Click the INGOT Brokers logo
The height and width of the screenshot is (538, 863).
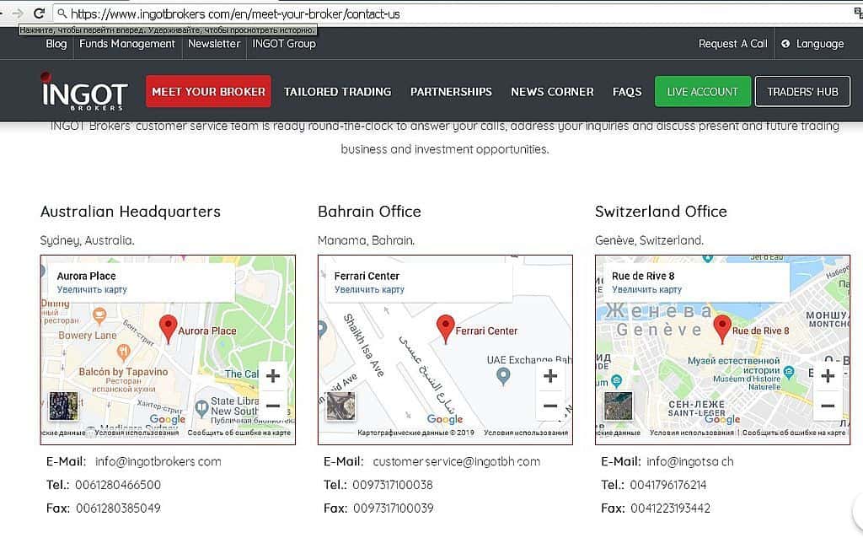click(x=84, y=92)
